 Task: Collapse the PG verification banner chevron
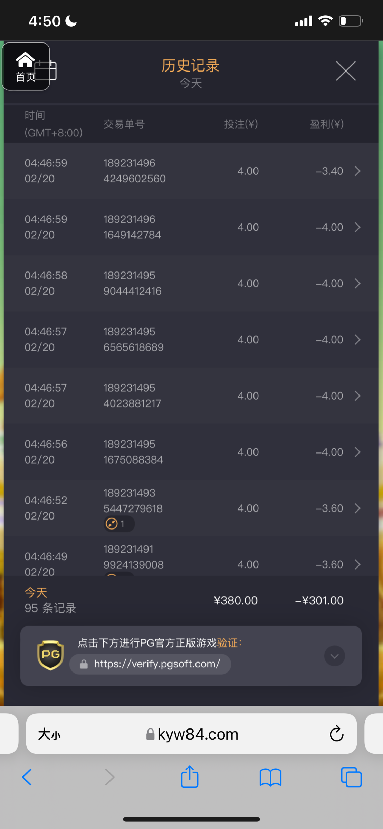pyautogui.click(x=334, y=656)
